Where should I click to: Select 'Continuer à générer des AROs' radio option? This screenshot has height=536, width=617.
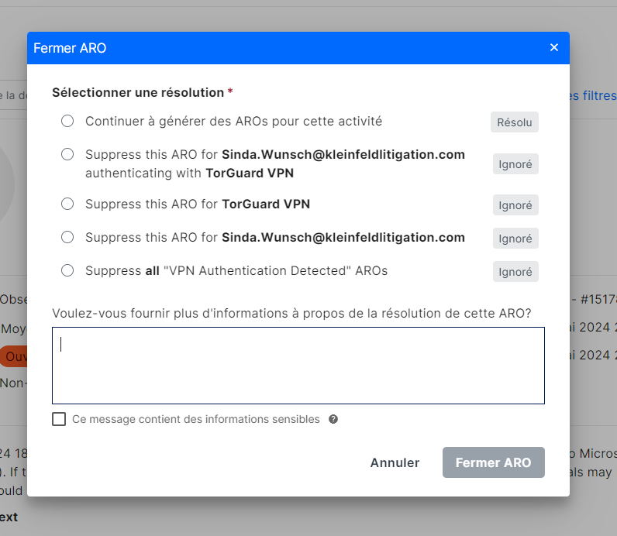click(x=67, y=121)
